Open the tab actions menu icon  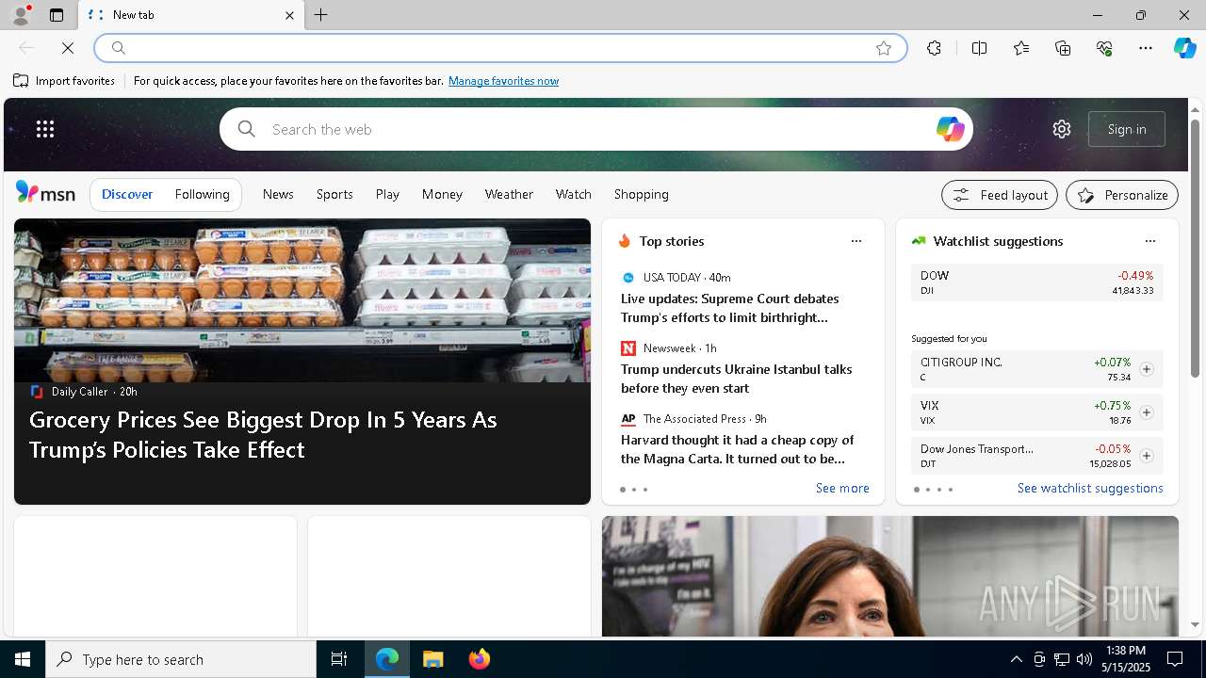tap(57, 15)
